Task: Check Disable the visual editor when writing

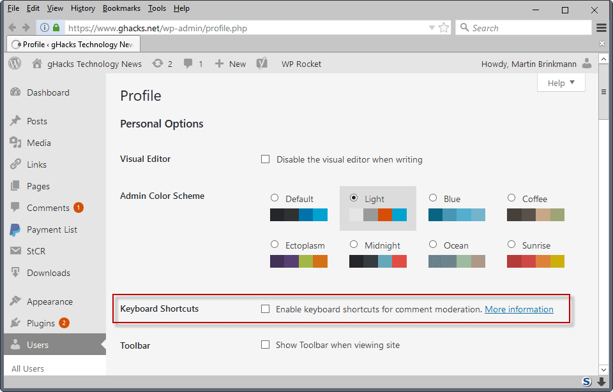Action: coord(266,159)
